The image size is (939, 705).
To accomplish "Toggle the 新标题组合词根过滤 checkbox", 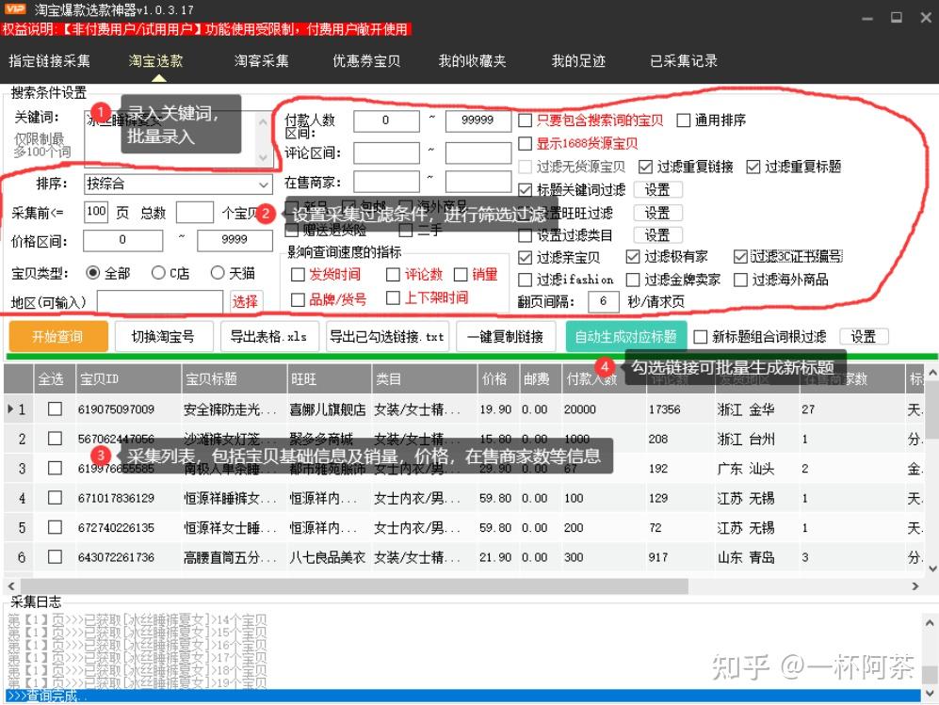I will (700, 337).
